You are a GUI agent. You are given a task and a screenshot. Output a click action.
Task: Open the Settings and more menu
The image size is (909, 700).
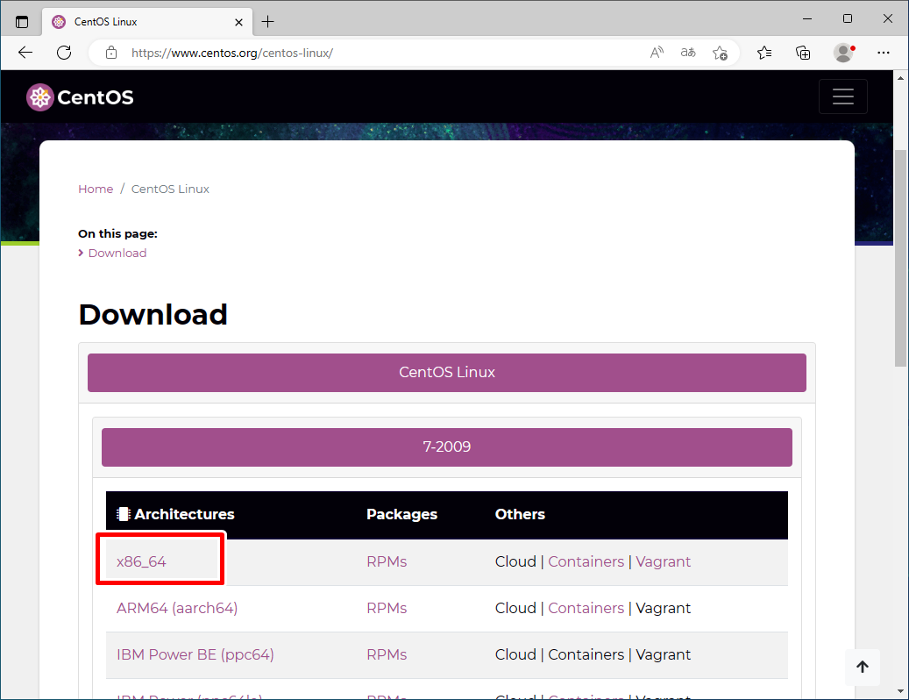(883, 53)
